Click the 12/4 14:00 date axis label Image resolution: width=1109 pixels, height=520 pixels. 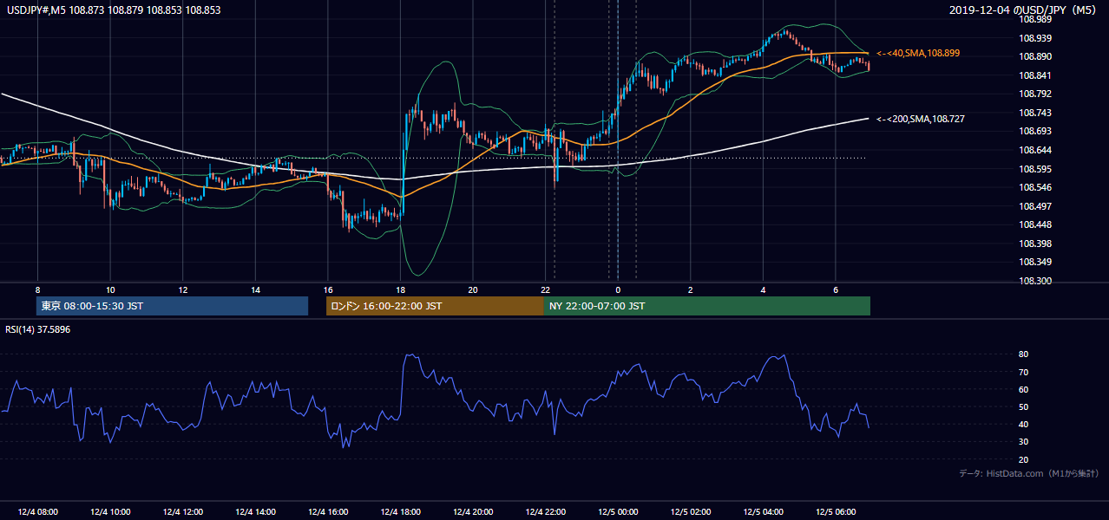click(x=255, y=512)
